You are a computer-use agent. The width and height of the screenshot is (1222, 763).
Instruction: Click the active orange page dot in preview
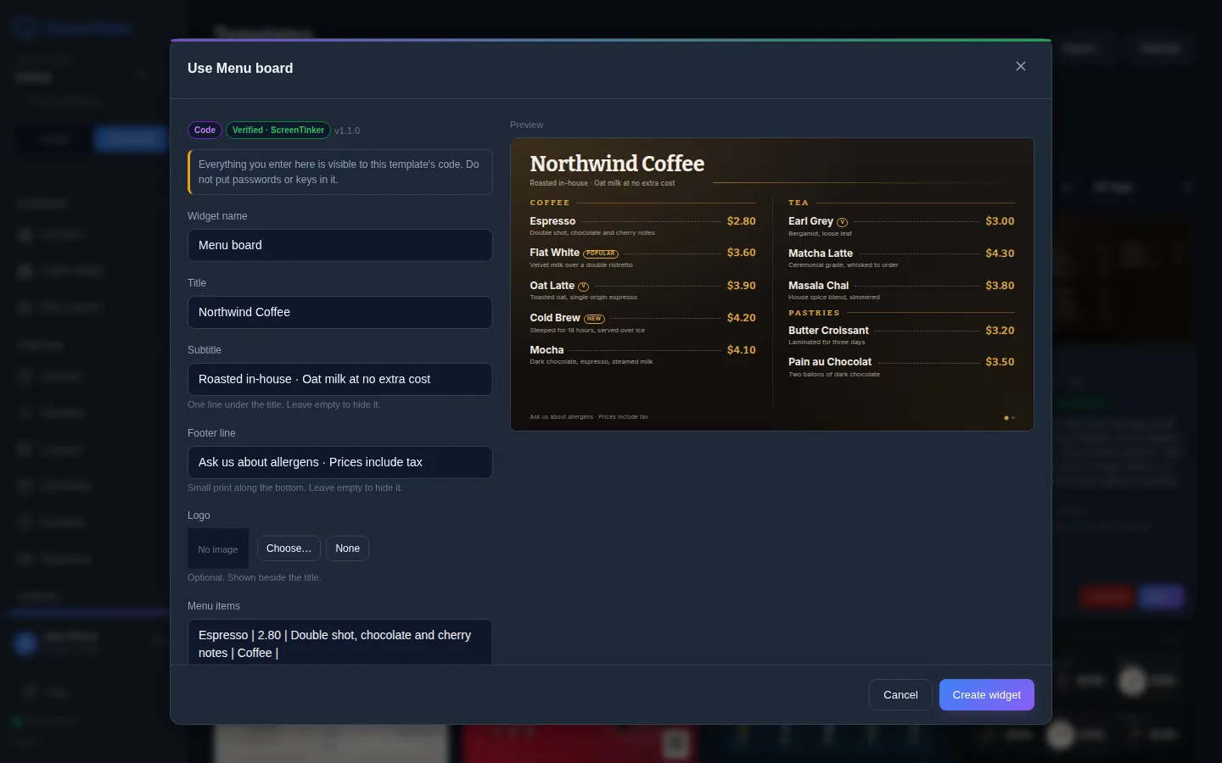1006,418
